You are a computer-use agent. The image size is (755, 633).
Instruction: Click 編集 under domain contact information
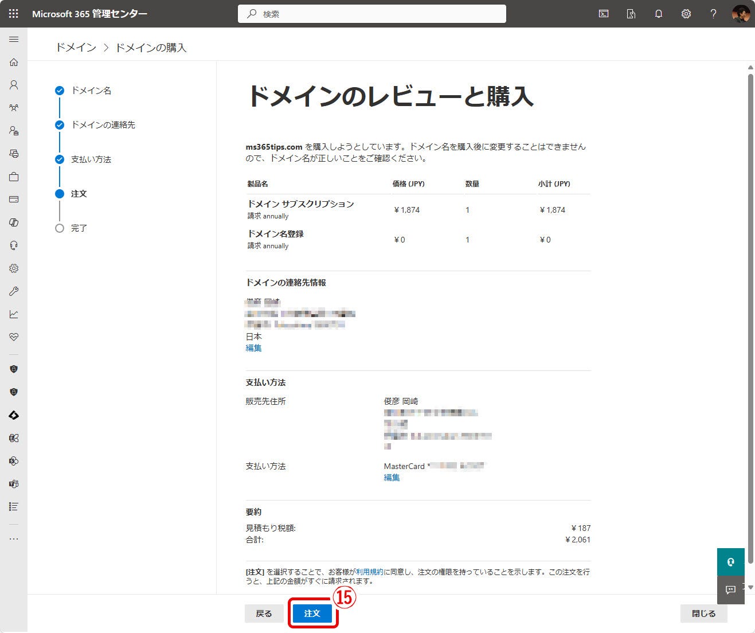tap(253, 348)
